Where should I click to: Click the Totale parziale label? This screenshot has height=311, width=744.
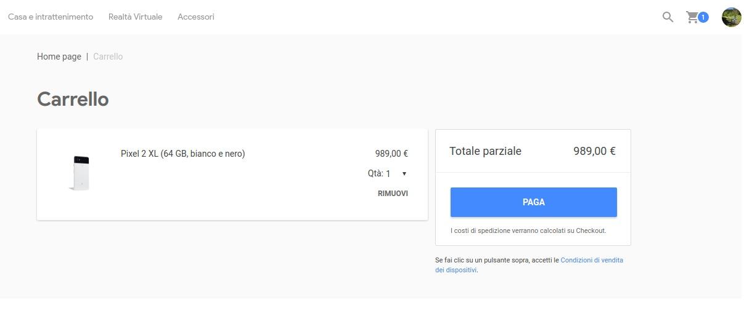click(486, 151)
